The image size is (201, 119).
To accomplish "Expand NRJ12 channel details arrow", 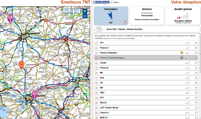I will (196, 103).
